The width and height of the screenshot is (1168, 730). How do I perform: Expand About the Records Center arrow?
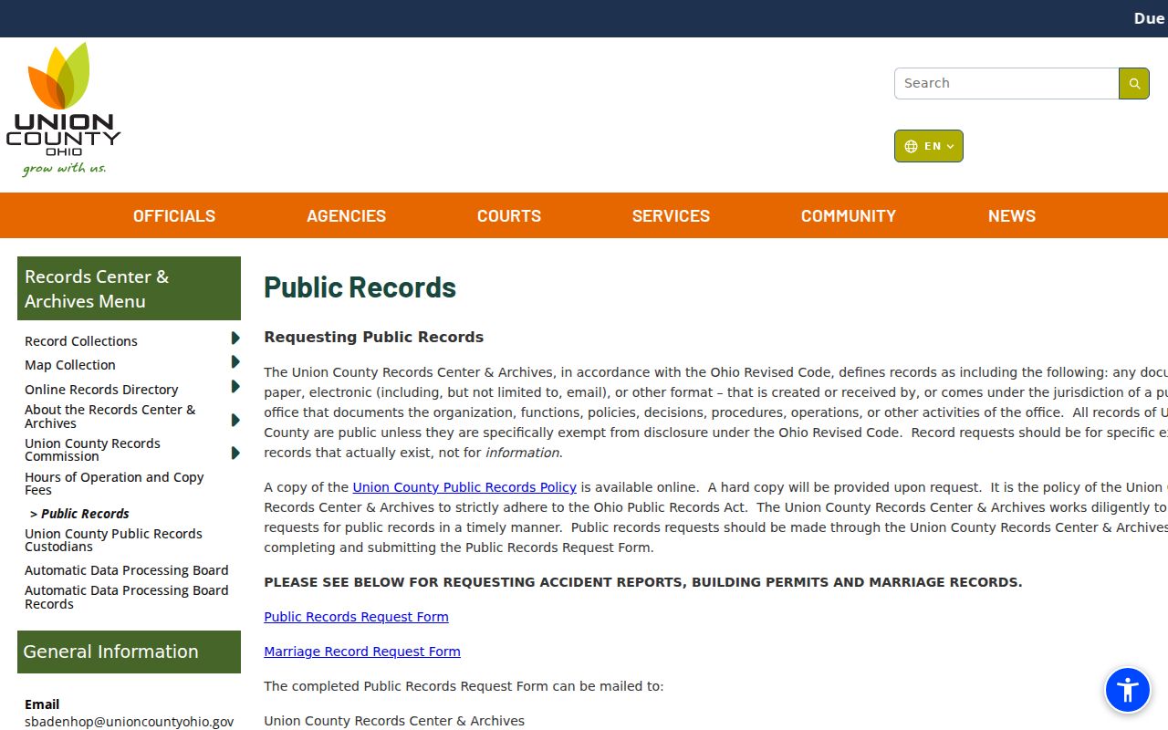[235, 421]
